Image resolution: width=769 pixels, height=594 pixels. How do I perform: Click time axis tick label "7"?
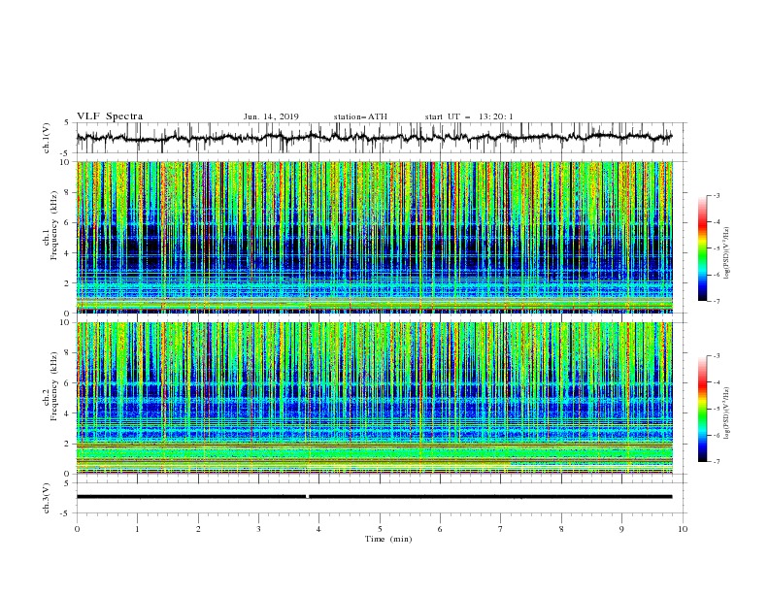click(x=501, y=529)
